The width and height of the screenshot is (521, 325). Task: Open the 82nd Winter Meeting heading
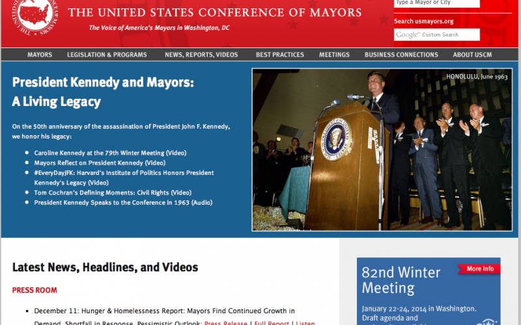401,280
